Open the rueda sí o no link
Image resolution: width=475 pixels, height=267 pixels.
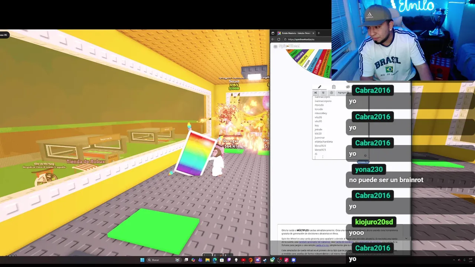click(322, 245)
